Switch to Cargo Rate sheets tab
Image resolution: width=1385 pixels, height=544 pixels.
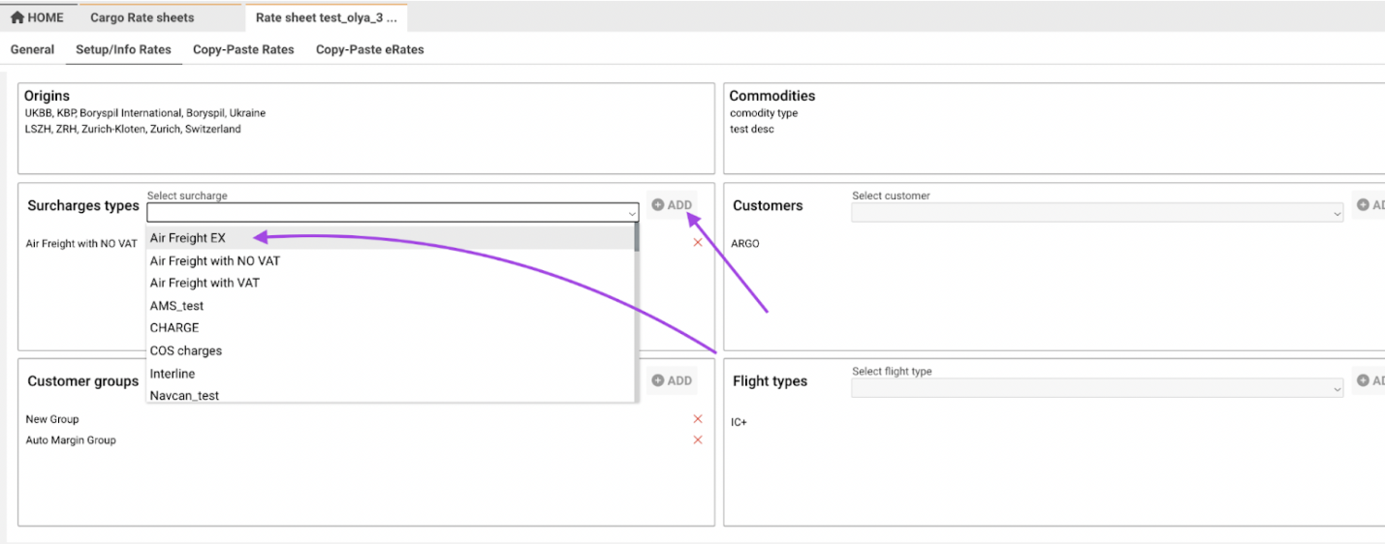pos(142,17)
